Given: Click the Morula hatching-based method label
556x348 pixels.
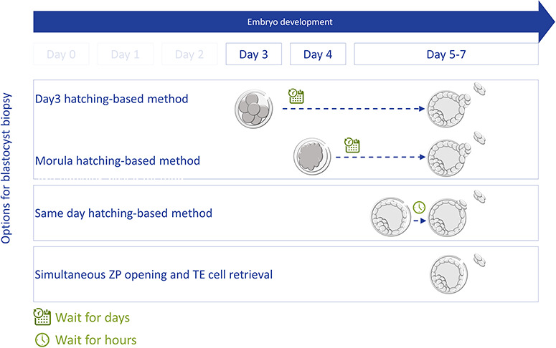Looking at the screenshot, I should pos(118,160).
